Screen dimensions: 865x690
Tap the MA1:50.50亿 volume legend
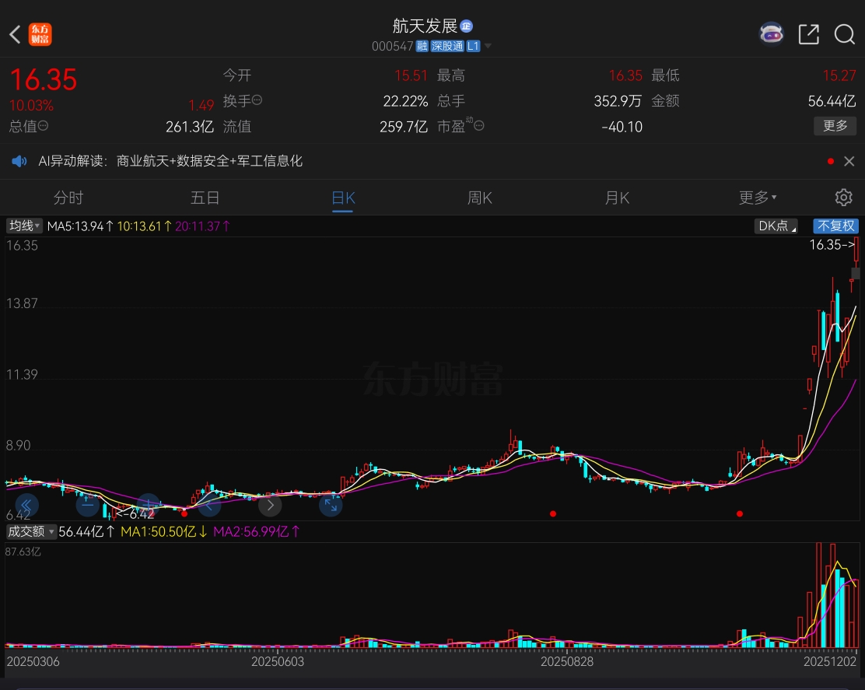pyautogui.click(x=164, y=532)
